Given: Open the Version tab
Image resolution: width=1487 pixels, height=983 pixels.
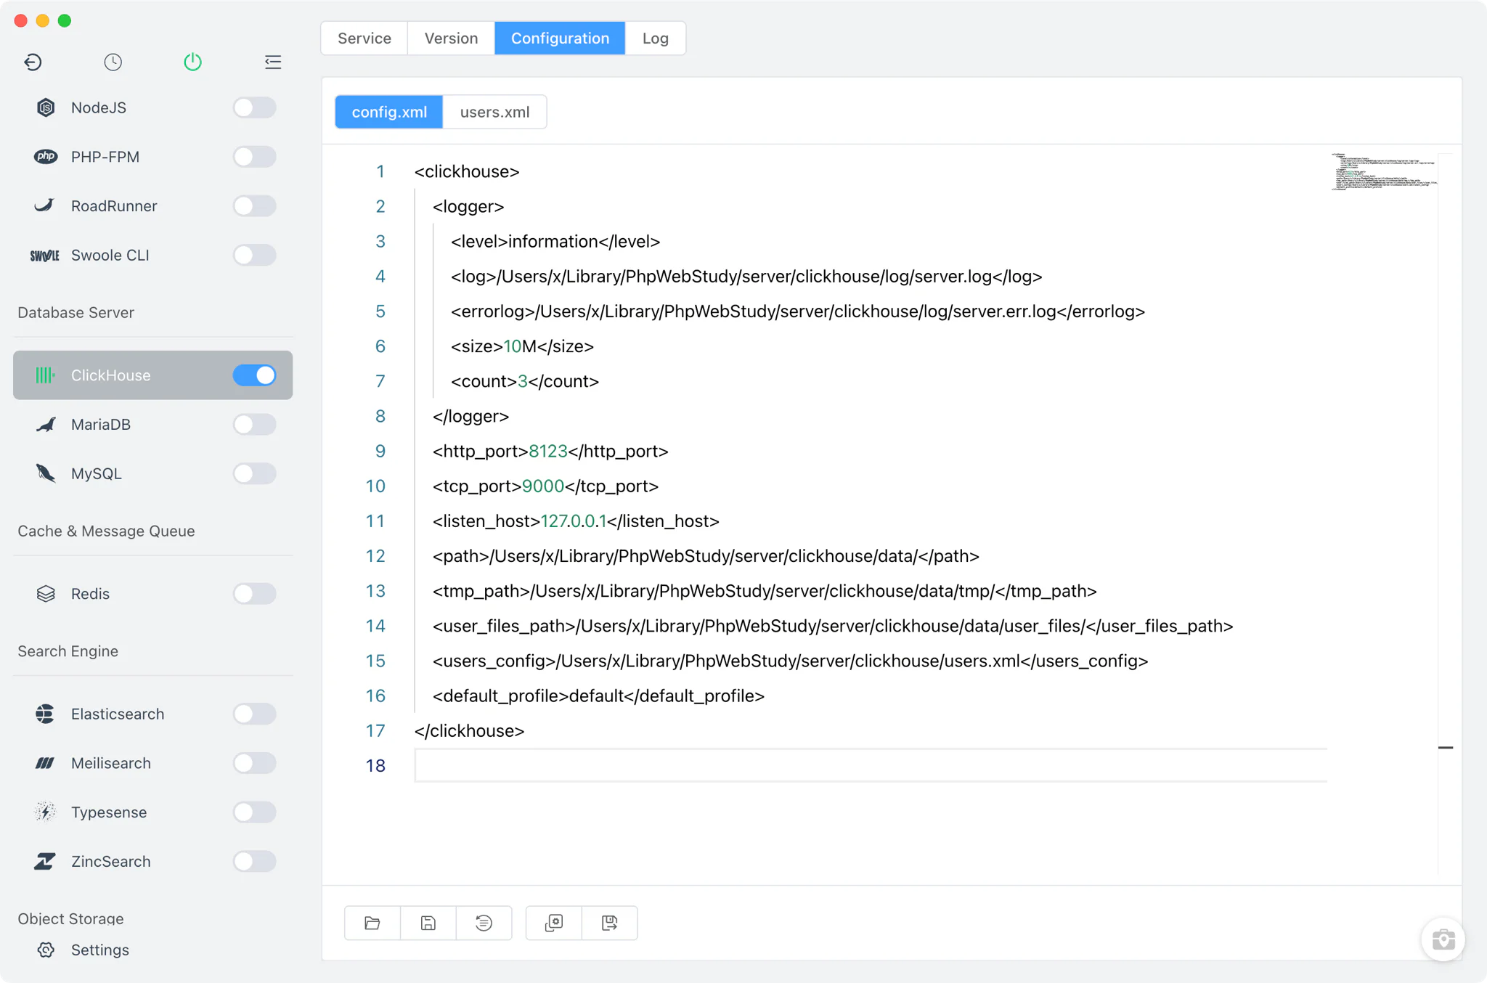Looking at the screenshot, I should [451, 38].
